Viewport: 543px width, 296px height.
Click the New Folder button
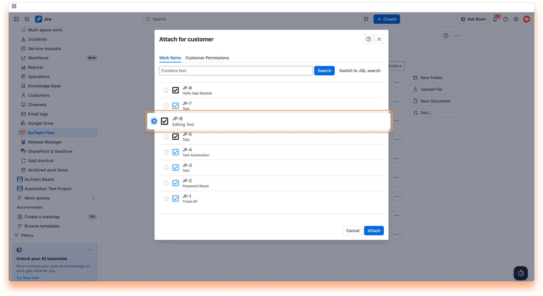pyautogui.click(x=436, y=78)
